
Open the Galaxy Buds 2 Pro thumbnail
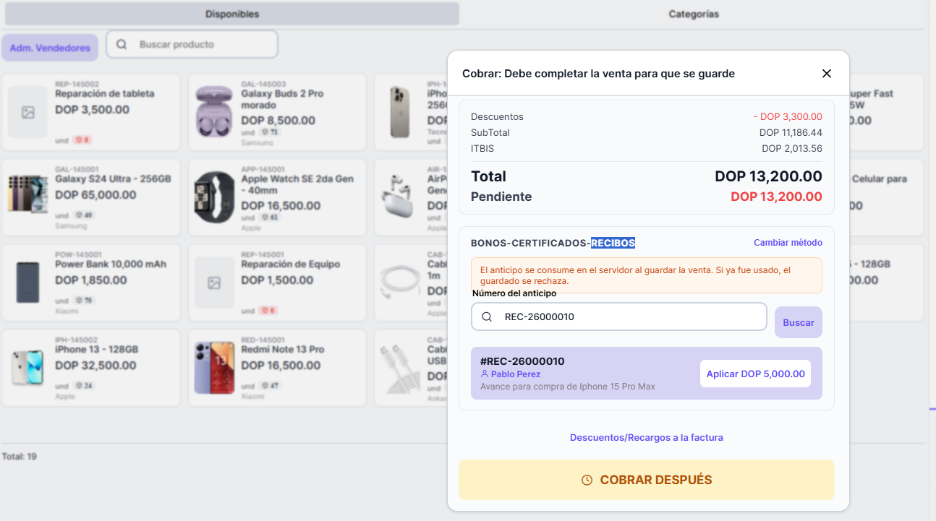[x=214, y=112]
